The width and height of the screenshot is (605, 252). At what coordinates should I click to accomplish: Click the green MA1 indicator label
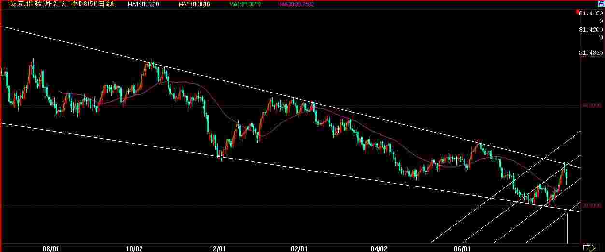pyautogui.click(x=245, y=4)
